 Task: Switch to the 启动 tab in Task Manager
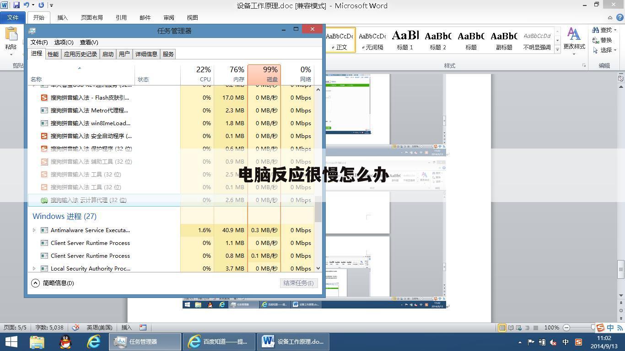point(108,54)
